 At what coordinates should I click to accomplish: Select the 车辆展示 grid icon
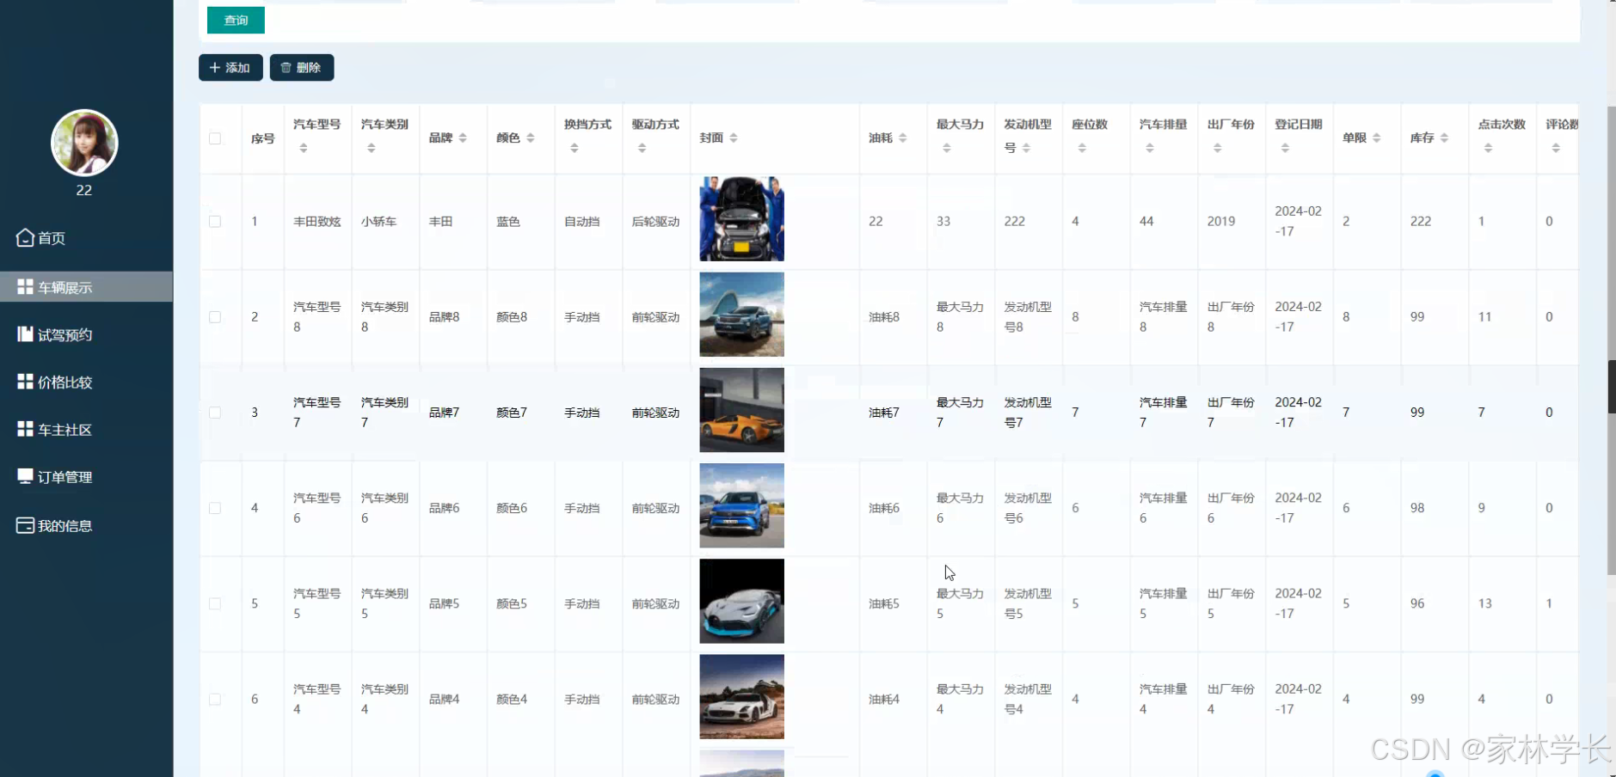coord(24,287)
